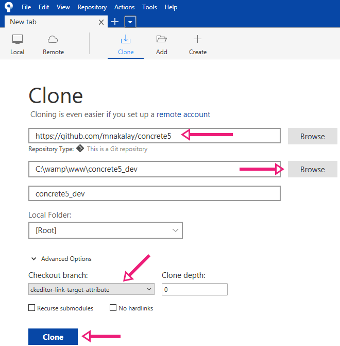The height and width of the screenshot is (346, 340).
Task: Open a new tab with plus icon
Action: [115, 22]
